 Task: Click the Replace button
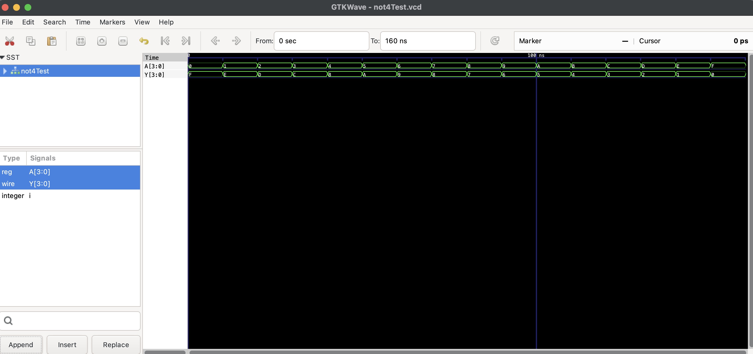pos(116,344)
